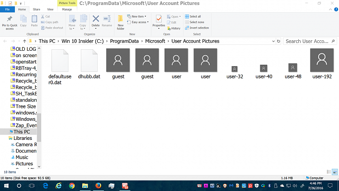Select the dhubb.dat file
This screenshot has height=191, width=339.
[89, 64]
